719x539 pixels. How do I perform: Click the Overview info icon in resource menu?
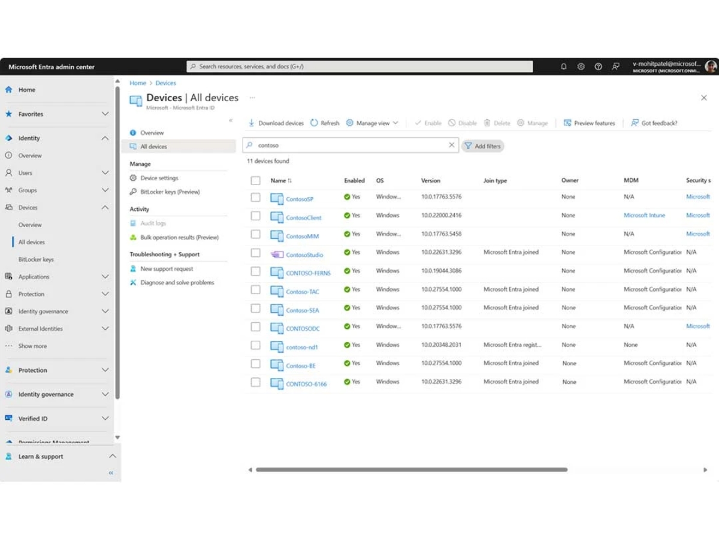(133, 133)
